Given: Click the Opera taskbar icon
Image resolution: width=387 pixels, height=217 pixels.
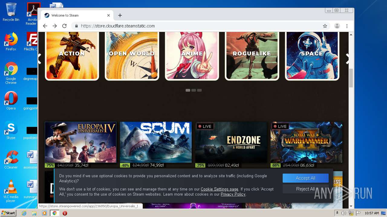Looking at the screenshot, I should 65,213.
